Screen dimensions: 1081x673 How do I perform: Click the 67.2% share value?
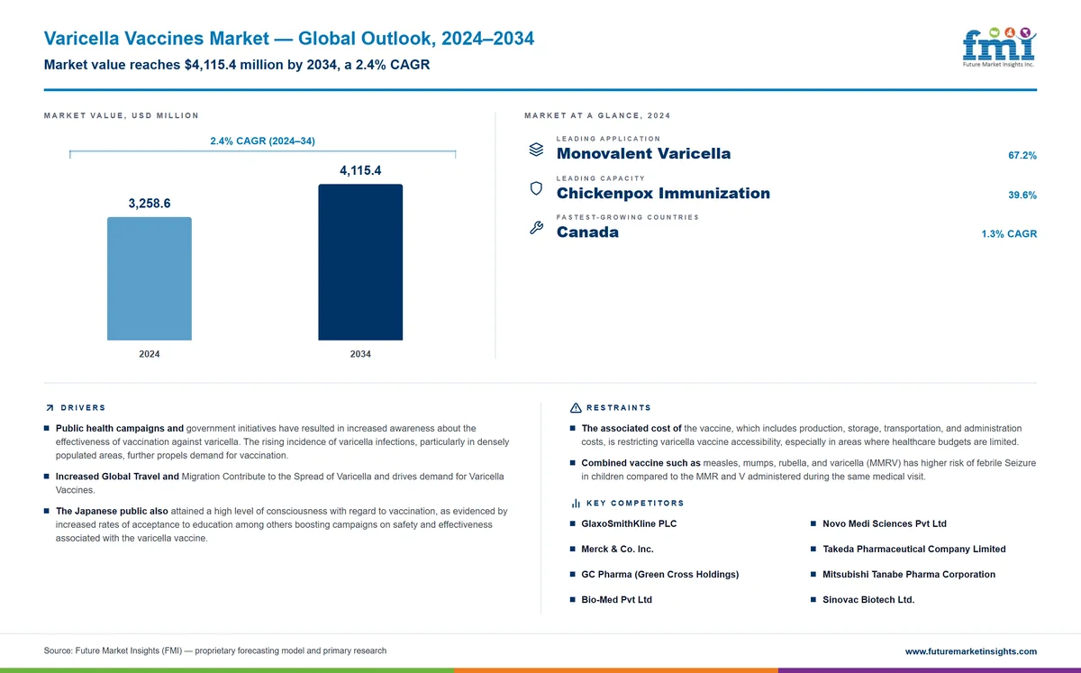(1022, 156)
